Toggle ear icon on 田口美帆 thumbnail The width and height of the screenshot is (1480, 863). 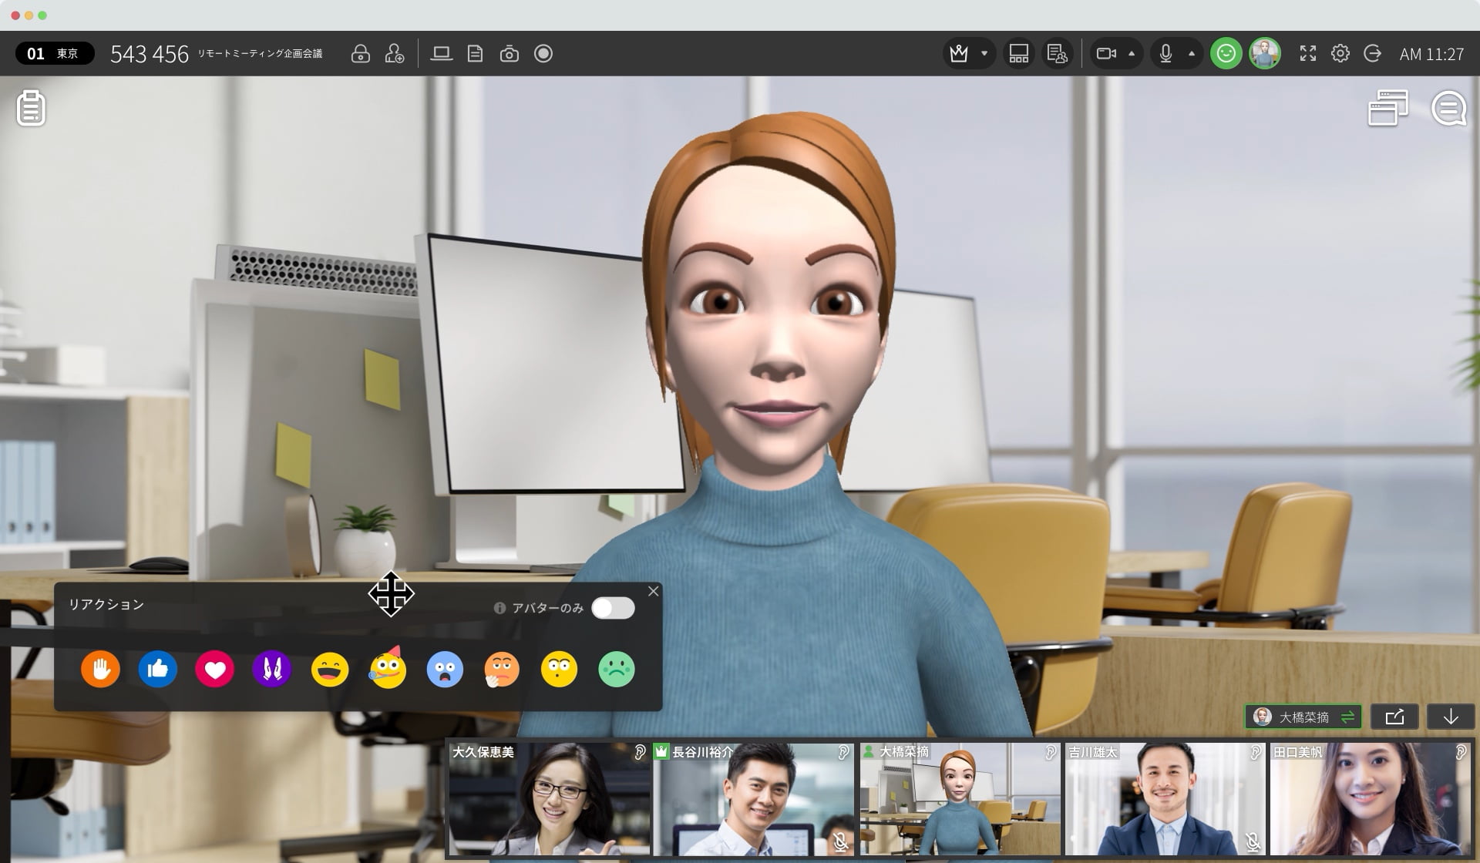coord(1460,752)
